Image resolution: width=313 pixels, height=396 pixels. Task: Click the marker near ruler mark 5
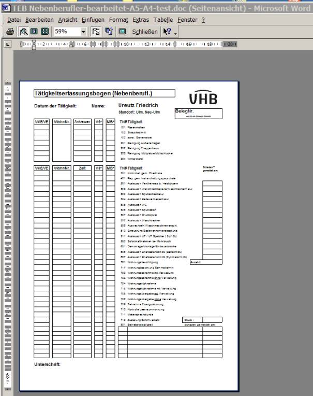pyautogui.click(x=72, y=44)
